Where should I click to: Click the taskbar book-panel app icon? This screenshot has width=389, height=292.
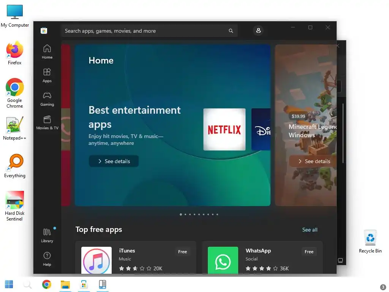pos(103,284)
